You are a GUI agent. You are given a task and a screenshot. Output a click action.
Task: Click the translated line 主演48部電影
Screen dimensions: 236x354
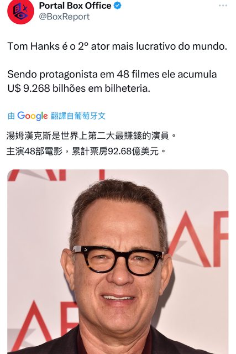34,151
